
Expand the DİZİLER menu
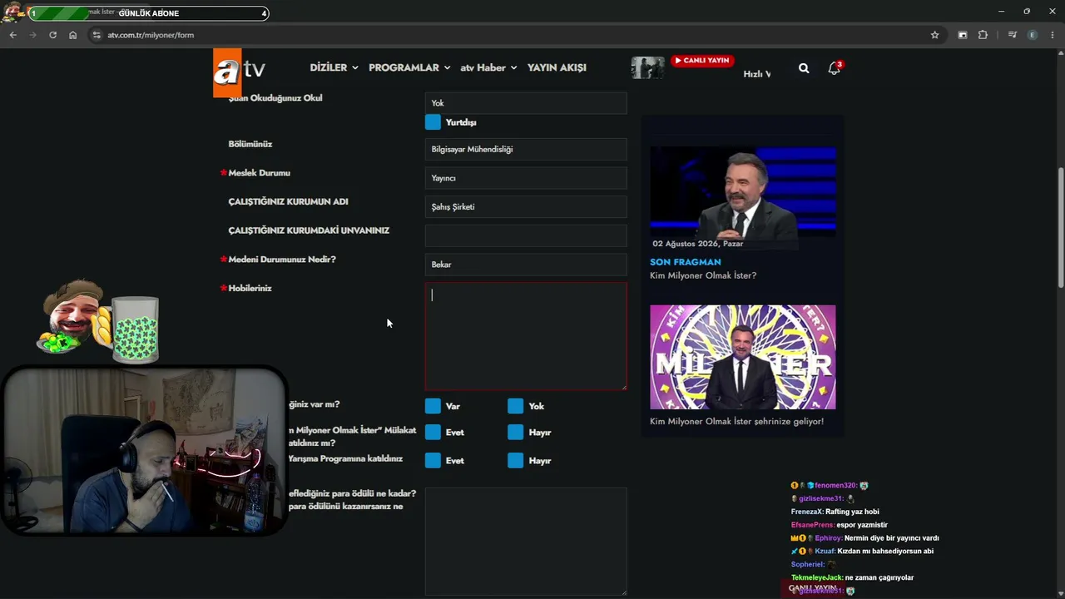click(334, 67)
